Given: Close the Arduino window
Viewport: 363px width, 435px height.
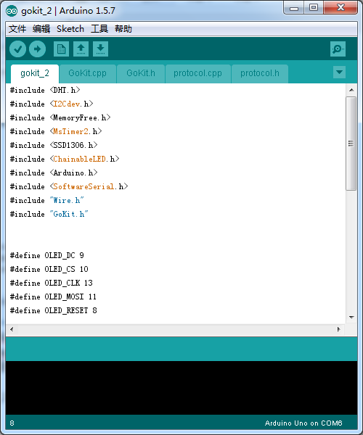Looking at the screenshot, I should tap(340, 7).
